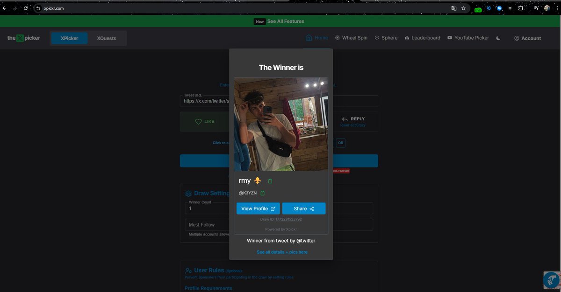Open the Extensions puzzle menu
The image size is (561, 292).
click(520, 8)
